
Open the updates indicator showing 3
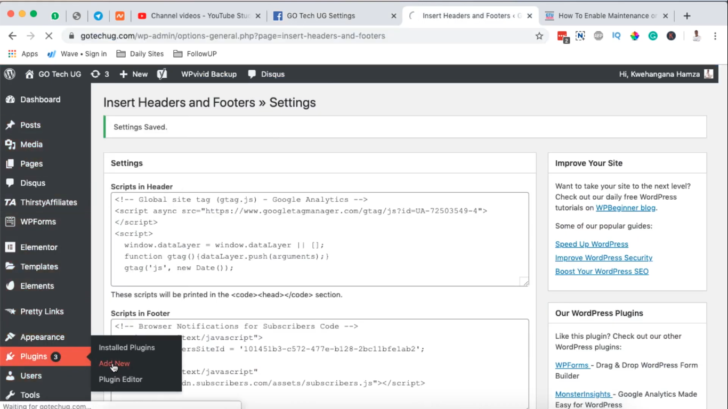pyautogui.click(x=100, y=74)
